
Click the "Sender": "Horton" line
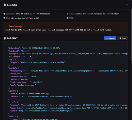coord(20,79)
